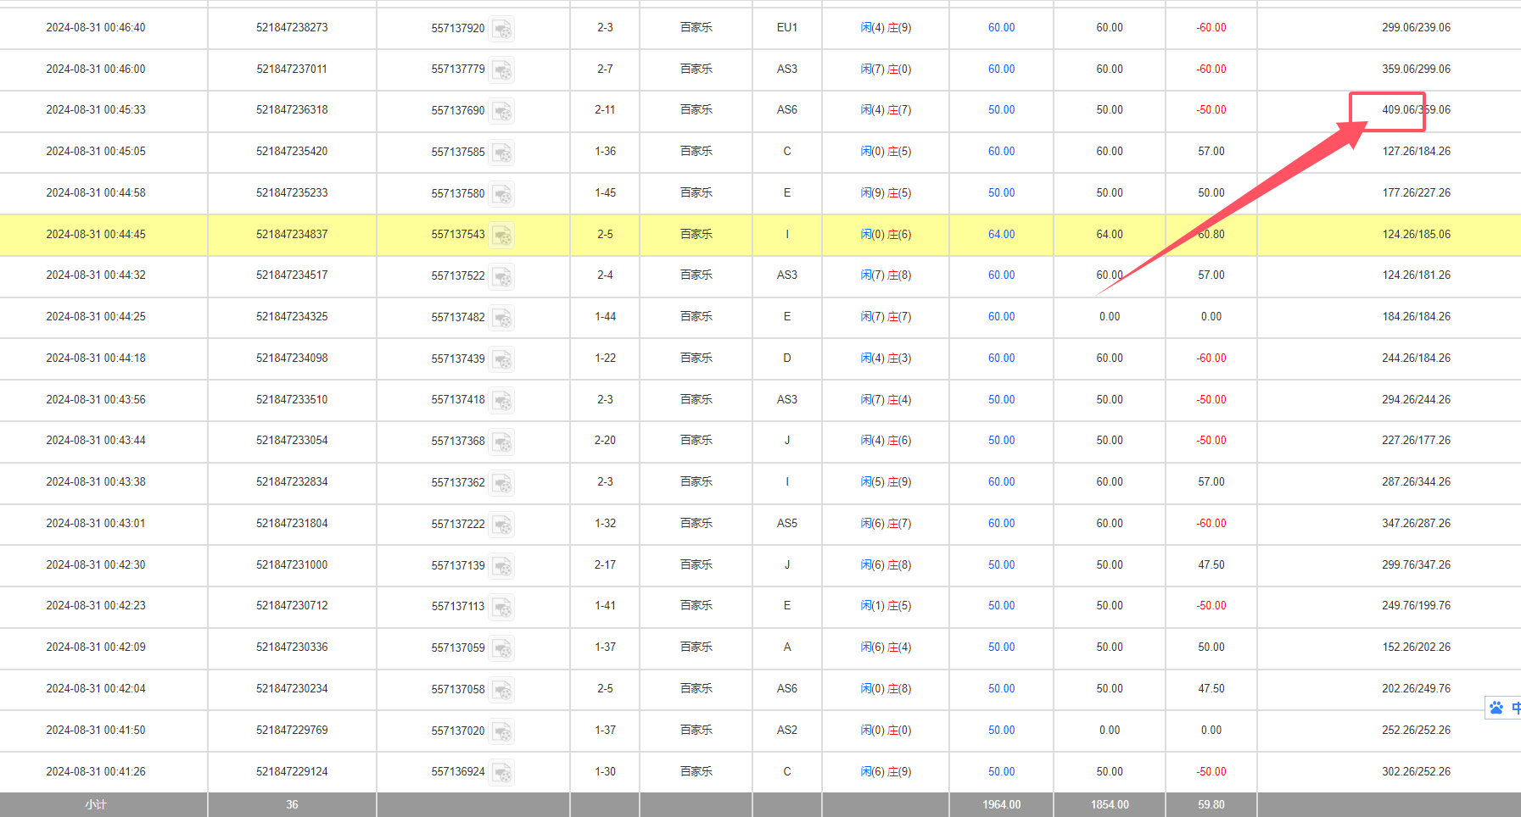Play the video record for round 557137690
Screen dimensions: 1521x817
[502, 112]
